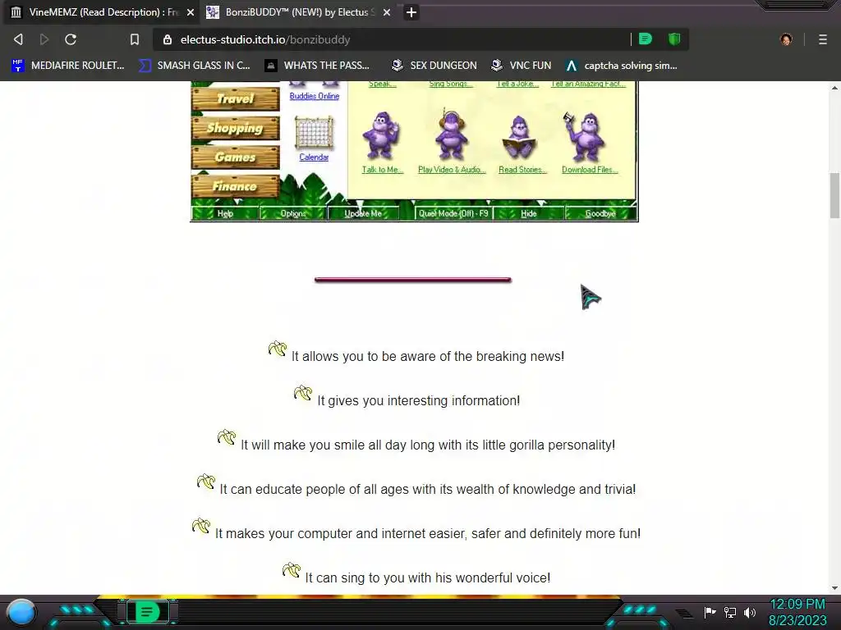The height and width of the screenshot is (630, 841).
Task: Open the volume speaker tray icon
Action: 750,612
